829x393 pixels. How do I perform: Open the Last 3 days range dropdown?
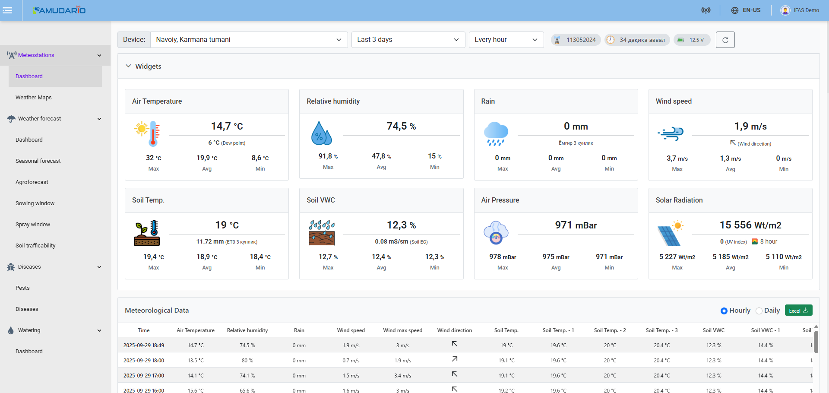point(408,40)
